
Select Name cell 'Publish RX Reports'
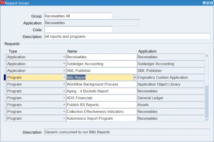coord(101,105)
